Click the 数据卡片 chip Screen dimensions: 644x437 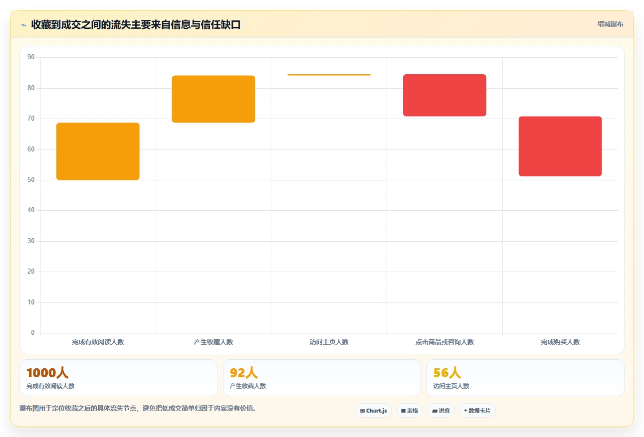(x=477, y=411)
